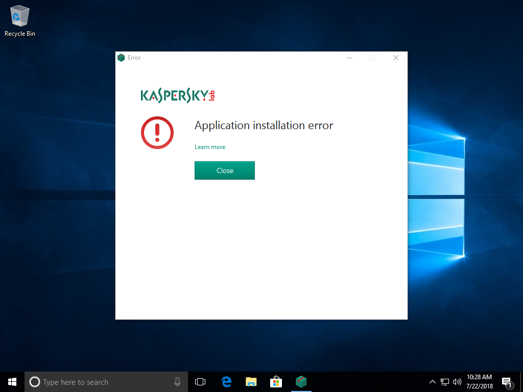Viewport: 523px width, 392px height.
Task: Close the Kaspersky error dialog with Close button
Action: (x=225, y=170)
